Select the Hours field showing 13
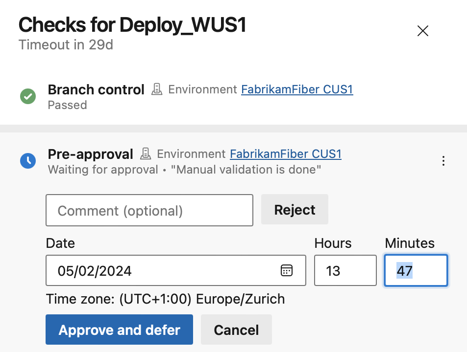Viewport: 467px width, 352px height. tap(345, 270)
